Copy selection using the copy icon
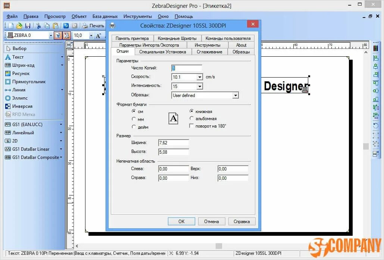Screen dimensions: 384x260 coord(47,26)
